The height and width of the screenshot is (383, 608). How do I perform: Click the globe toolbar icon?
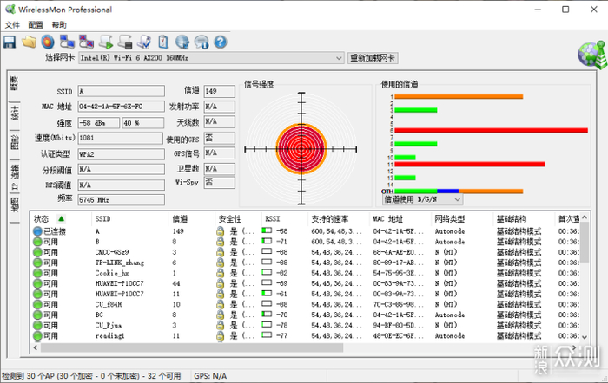click(x=182, y=42)
